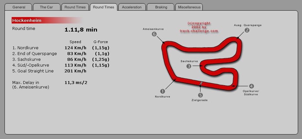Select the active Round Times tab beside Acceleration
This screenshot has height=139, width=302.
click(103, 7)
